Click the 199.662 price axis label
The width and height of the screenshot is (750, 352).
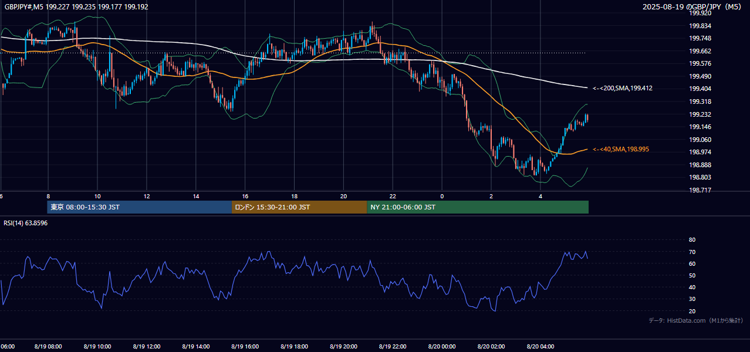coord(701,51)
